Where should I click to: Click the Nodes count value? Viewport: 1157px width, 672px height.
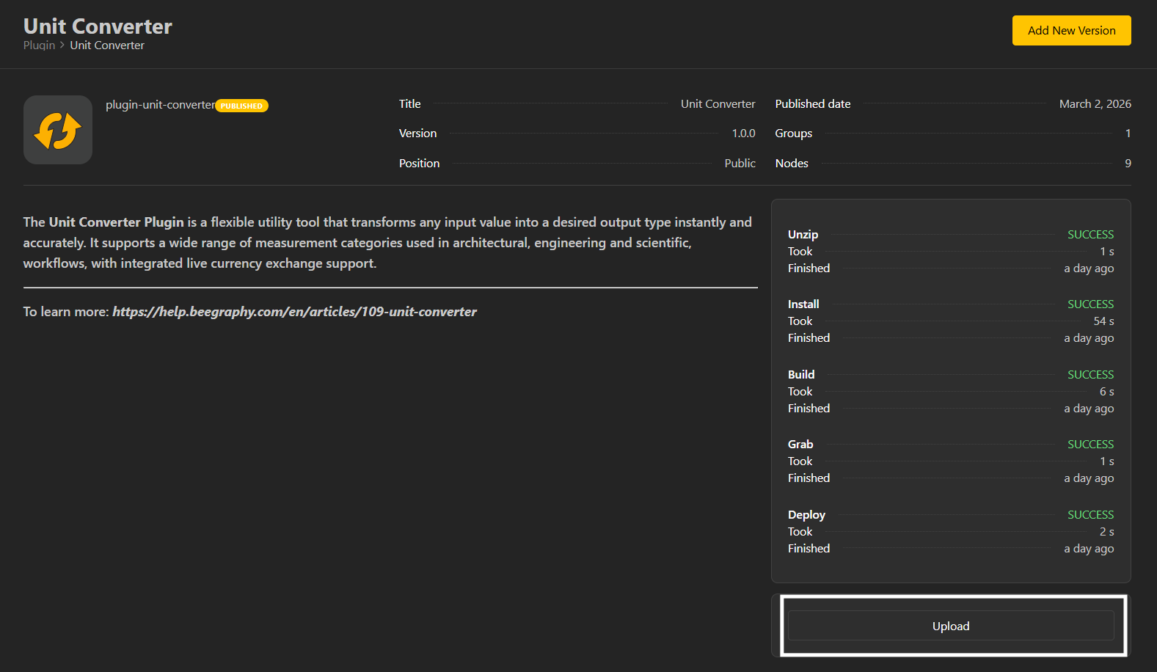tap(1128, 164)
